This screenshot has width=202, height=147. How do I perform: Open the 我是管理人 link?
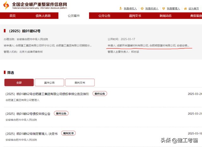coord(173,8)
